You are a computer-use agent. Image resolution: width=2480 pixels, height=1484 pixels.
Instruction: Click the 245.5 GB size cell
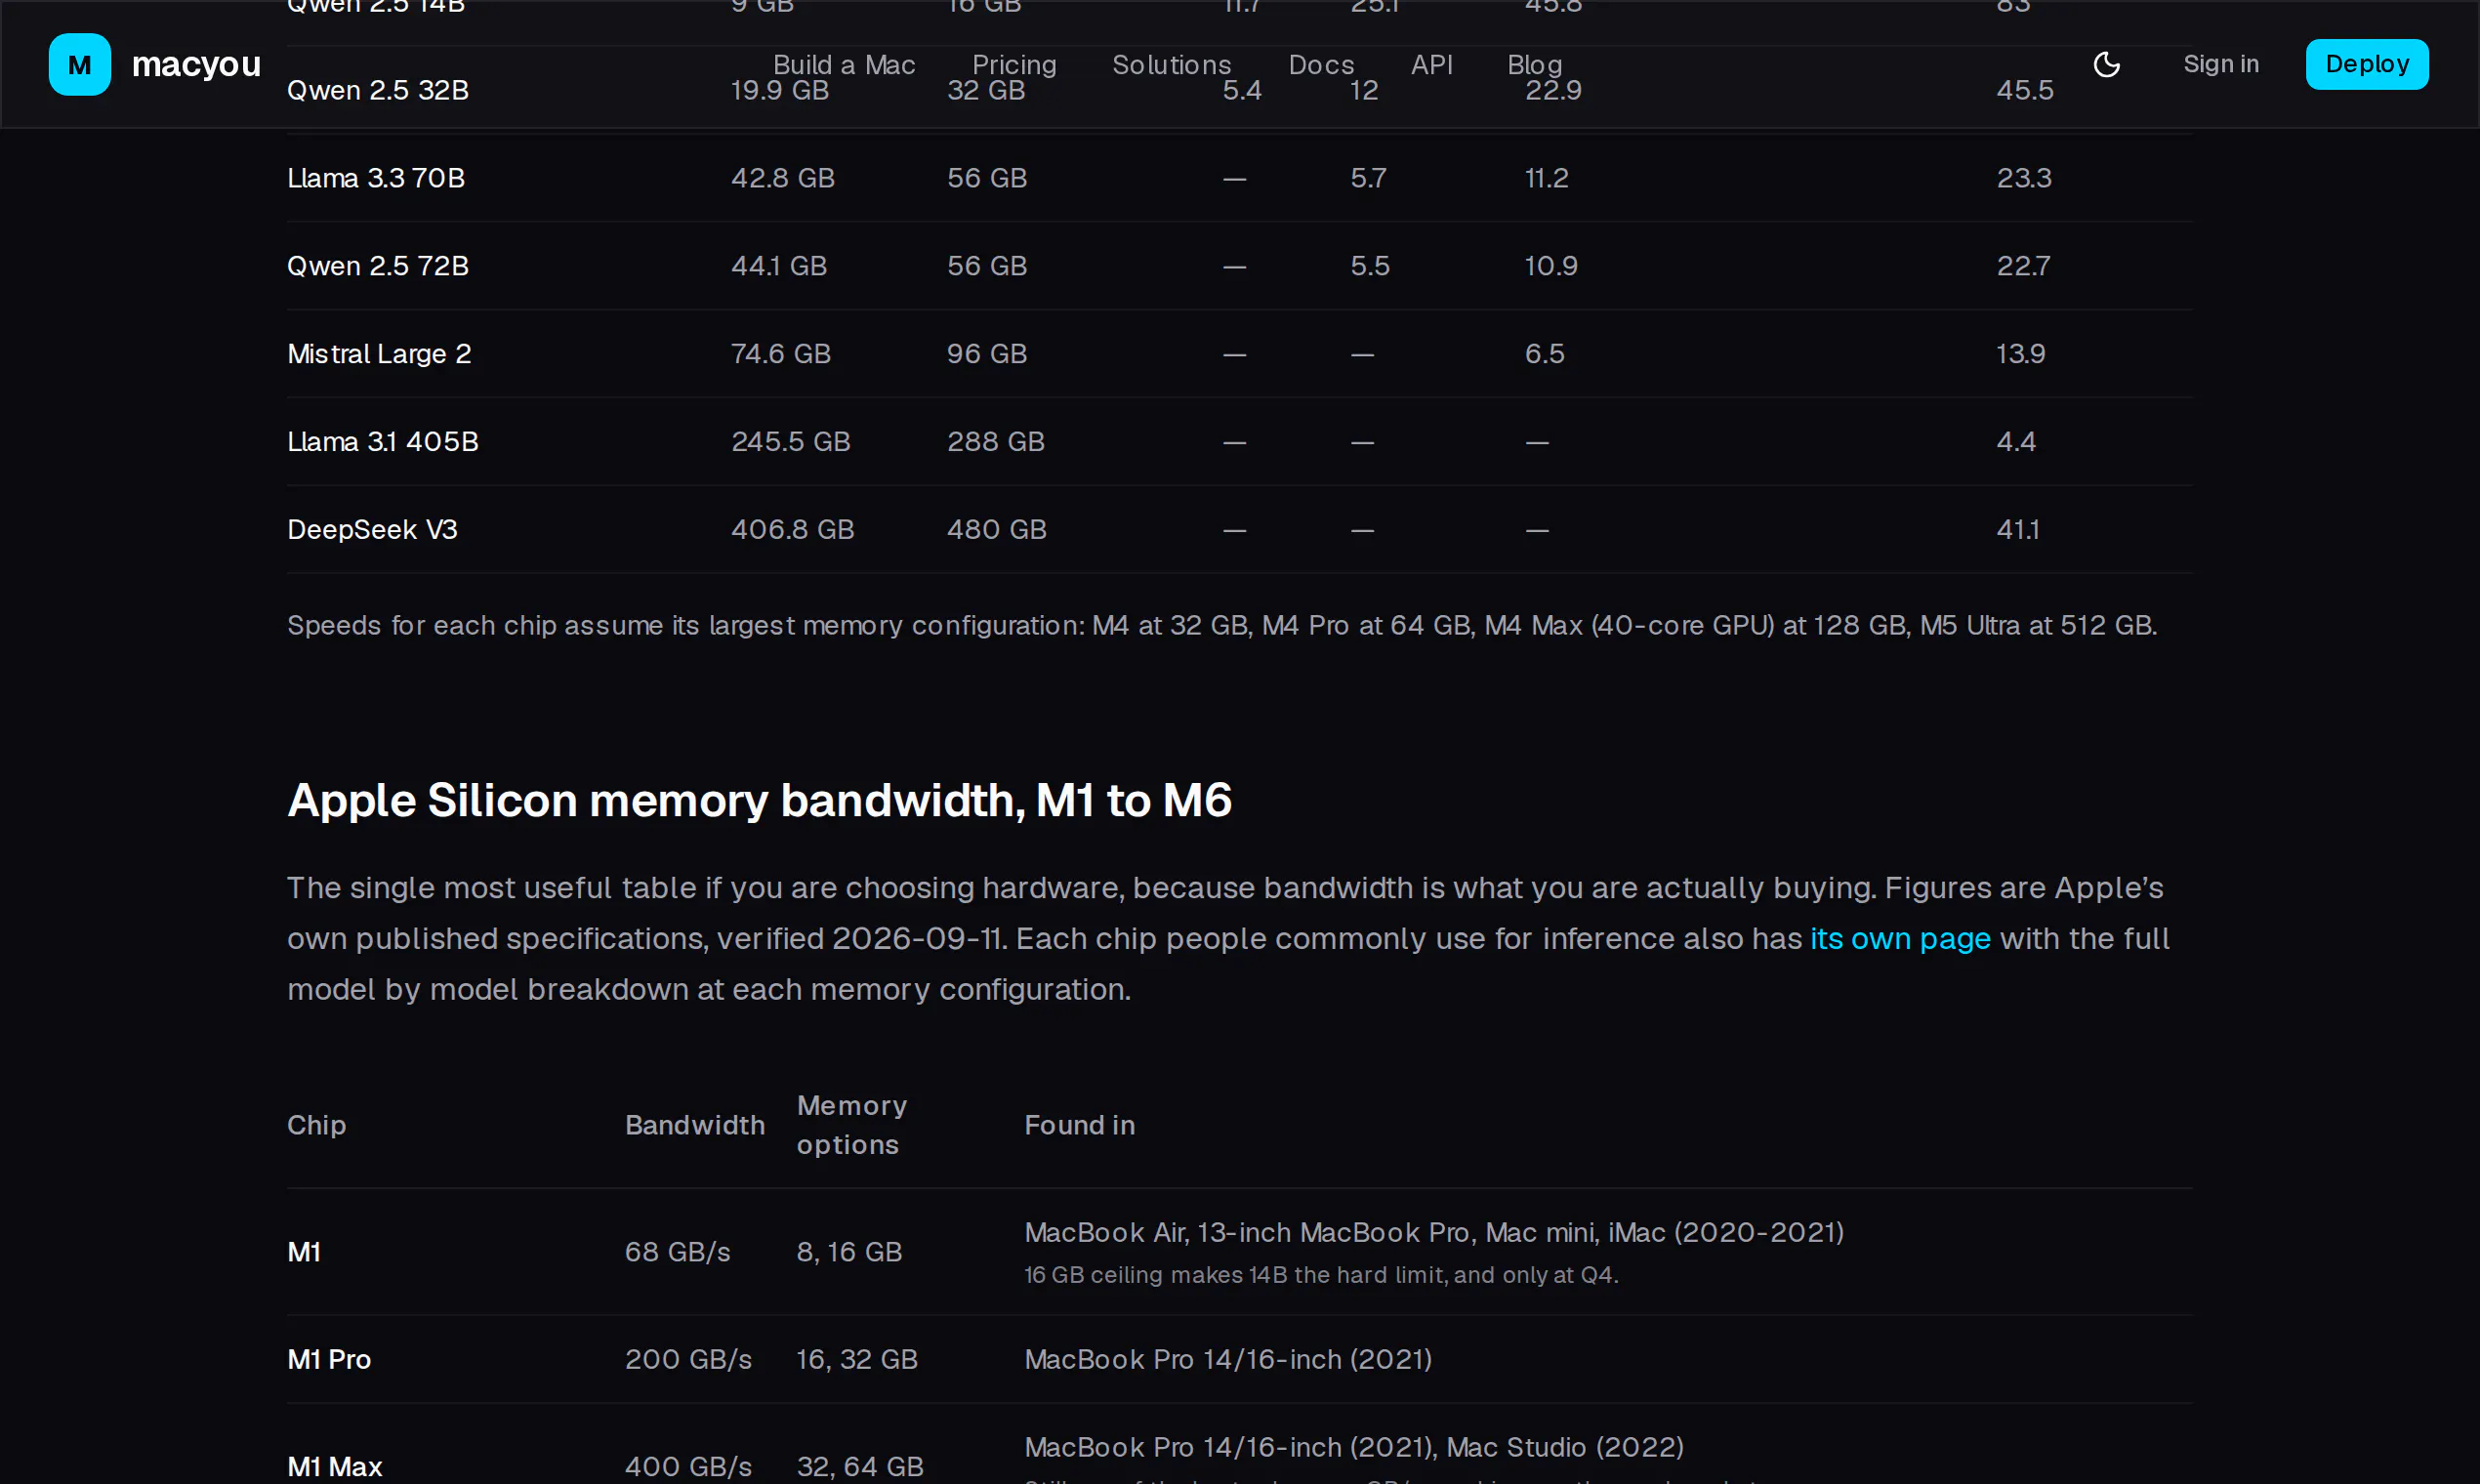tap(790, 442)
